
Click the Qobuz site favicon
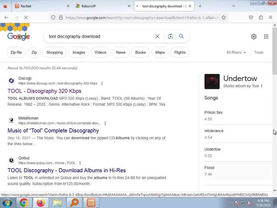[x=11, y=160]
